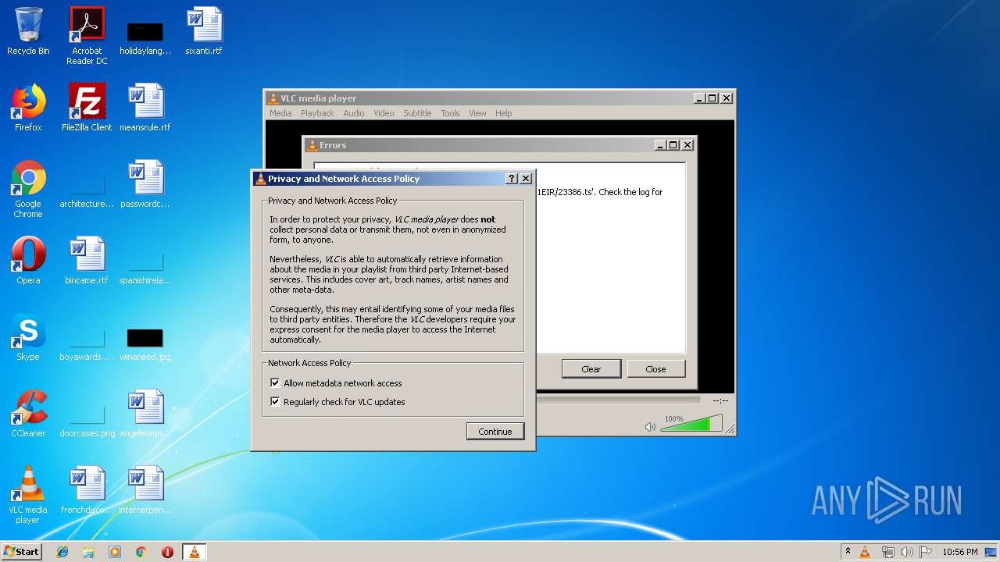
Task: Open FileZilla Client desktop shortcut
Action: 87,108
